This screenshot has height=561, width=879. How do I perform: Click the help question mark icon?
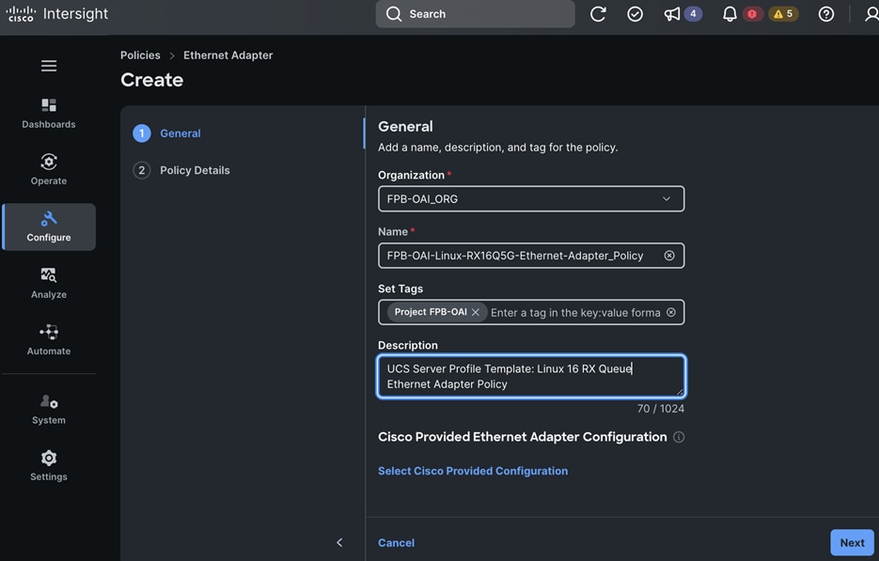click(825, 14)
